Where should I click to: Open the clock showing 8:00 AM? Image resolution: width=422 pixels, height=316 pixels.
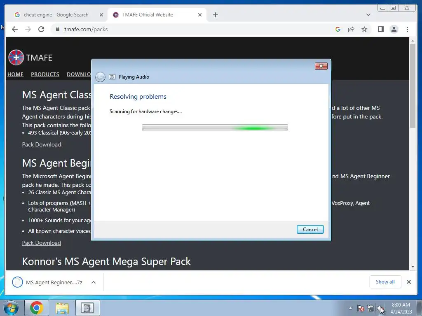click(401, 308)
